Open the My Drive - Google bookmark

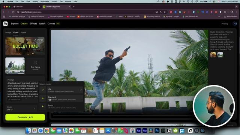(171, 16)
